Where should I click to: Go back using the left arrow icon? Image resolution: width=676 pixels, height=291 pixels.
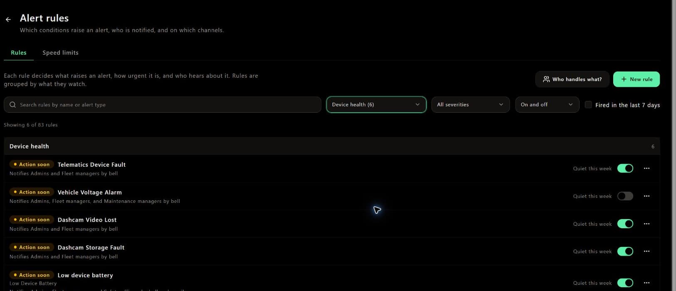click(x=8, y=19)
